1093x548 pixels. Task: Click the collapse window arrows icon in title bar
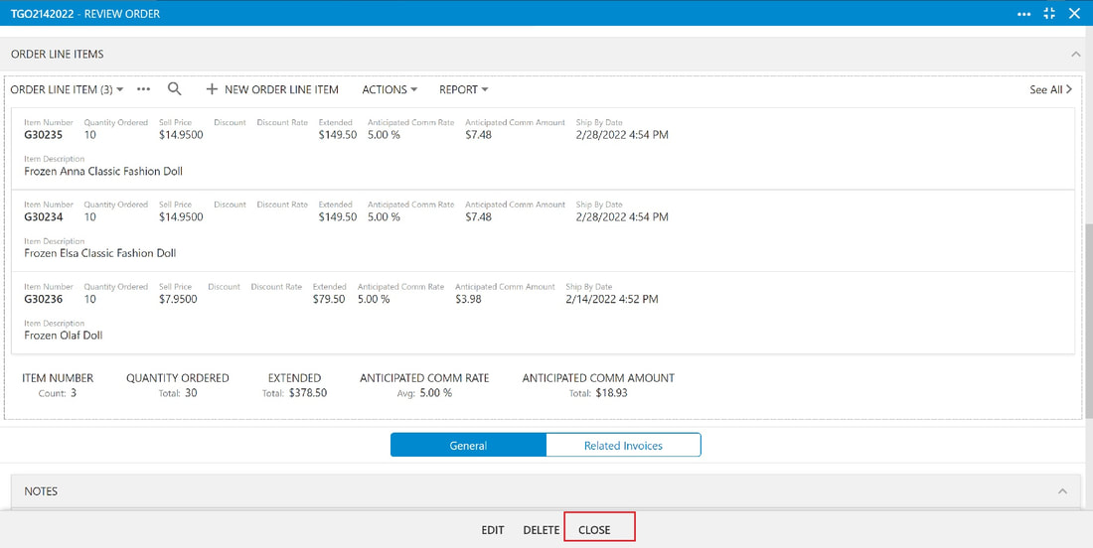point(1049,13)
